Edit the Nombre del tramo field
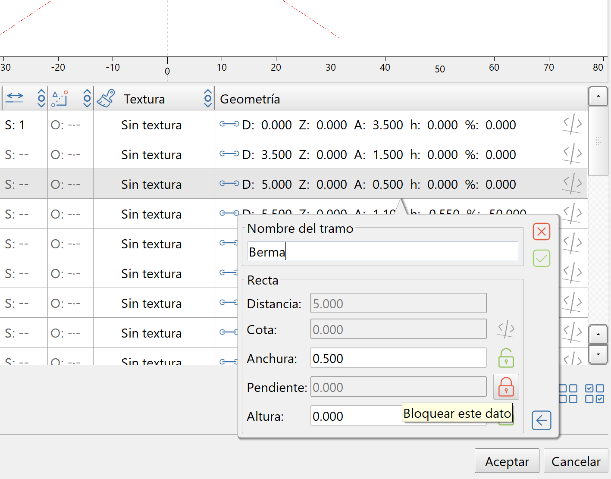This screenshot has width=611, height=479. click(x=383, y=252)
